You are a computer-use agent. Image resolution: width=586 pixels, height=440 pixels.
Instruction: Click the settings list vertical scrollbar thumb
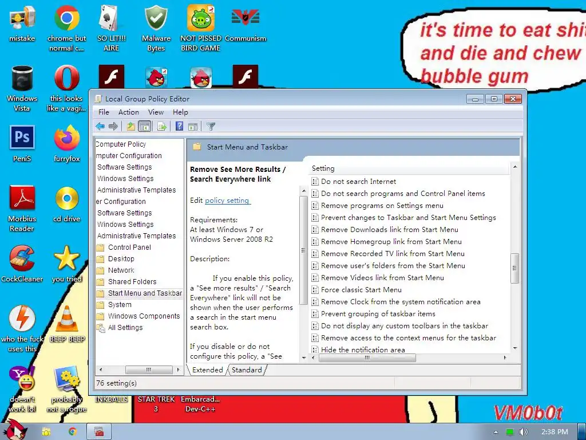click(x=514, y=268)
